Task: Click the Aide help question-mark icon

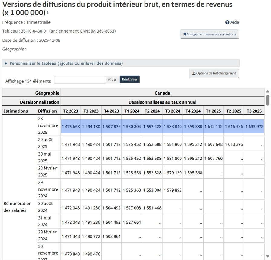Action: (x=227, y=22)
